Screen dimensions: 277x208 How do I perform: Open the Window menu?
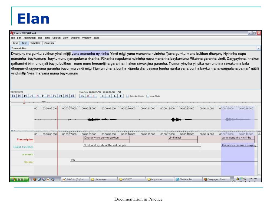point(87,38)
